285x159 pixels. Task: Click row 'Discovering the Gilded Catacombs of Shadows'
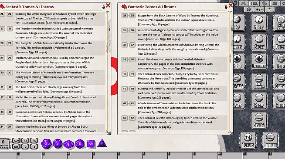click(x=174, y=49)
